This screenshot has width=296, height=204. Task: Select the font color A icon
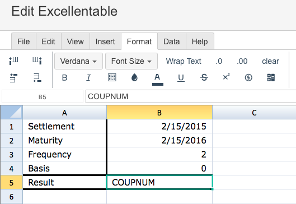coord(157,80)
